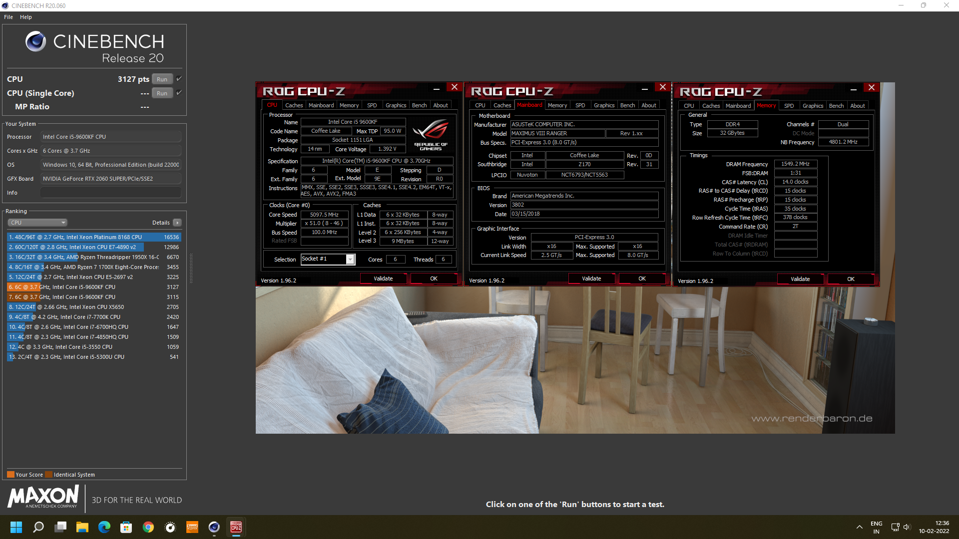Click OK in Mainboard CPU-Z window
Image resolution: width=959 pixels, height=539 pixels.
(642, 278)
